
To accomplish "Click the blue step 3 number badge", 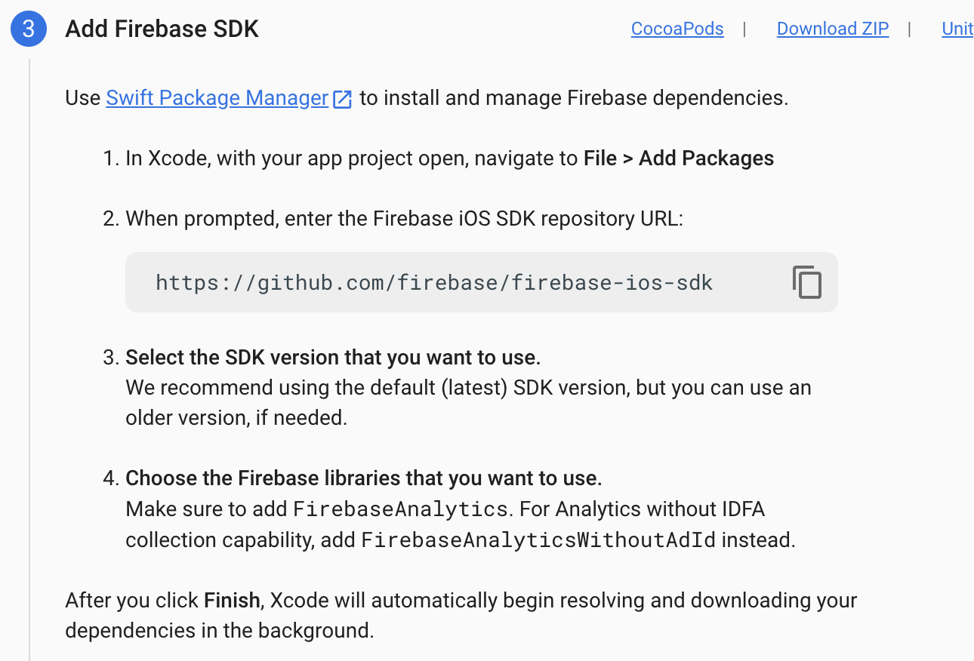I will pos(28,29).
